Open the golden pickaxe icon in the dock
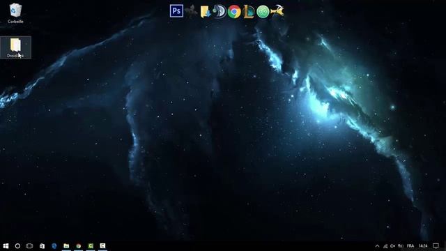This screenshot has height=251, width=446. click(277, 11)
